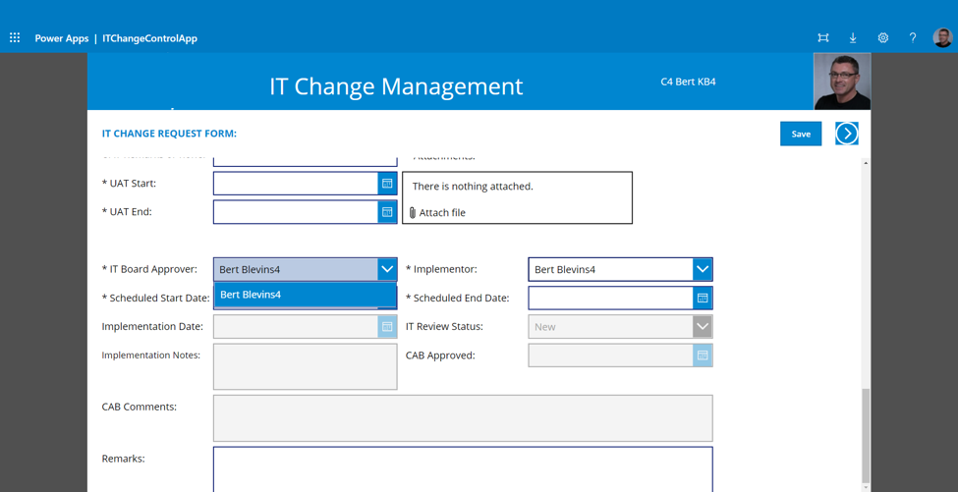Screen dimensions: 958x492
Task: Collapse the IT Board Approver dropdown
Action: (387, 269)
